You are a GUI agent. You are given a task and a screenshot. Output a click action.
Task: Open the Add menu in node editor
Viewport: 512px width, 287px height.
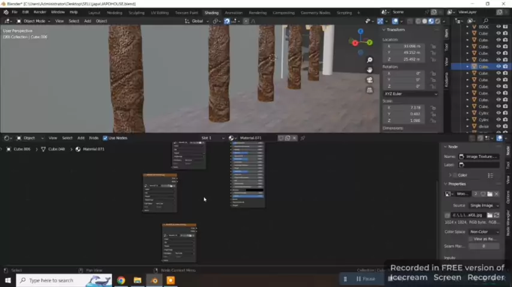[81, 138]
